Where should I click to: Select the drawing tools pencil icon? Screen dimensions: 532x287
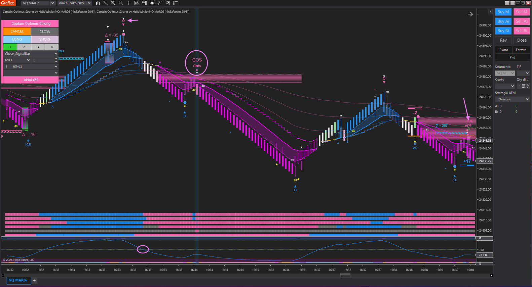point(106,3)
